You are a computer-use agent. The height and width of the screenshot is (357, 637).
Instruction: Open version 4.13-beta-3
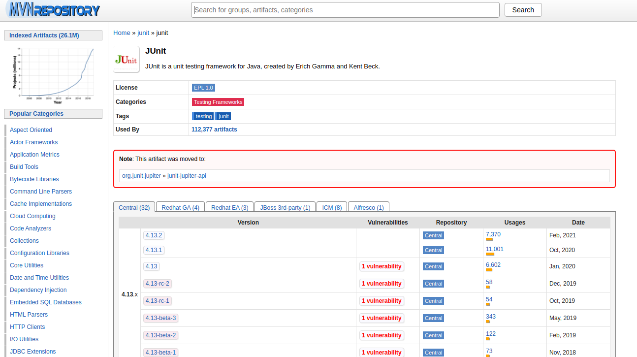[160, 318]
